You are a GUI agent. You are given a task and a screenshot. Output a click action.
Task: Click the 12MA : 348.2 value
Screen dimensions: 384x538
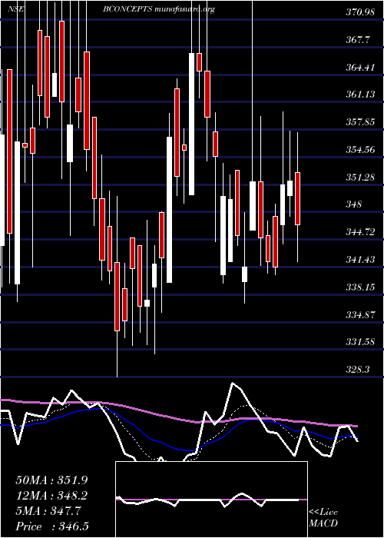51,496
